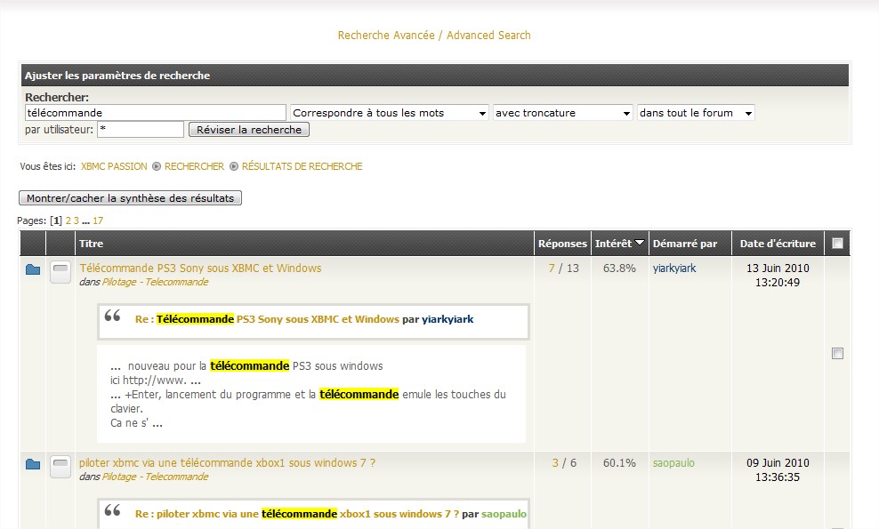The width and height of the screenshot is (879, 529).
Task: Sort by the Date d'écriture column header
Action: pos(778,244)
